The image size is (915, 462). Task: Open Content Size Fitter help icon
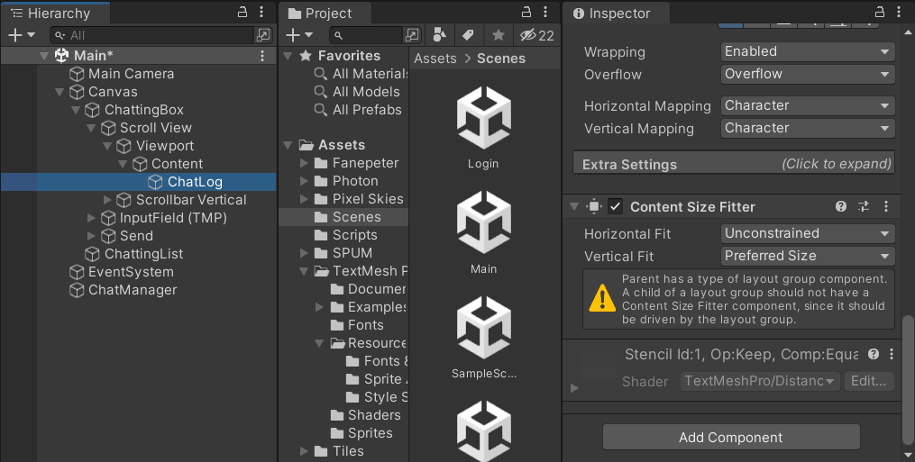(841, 206)
